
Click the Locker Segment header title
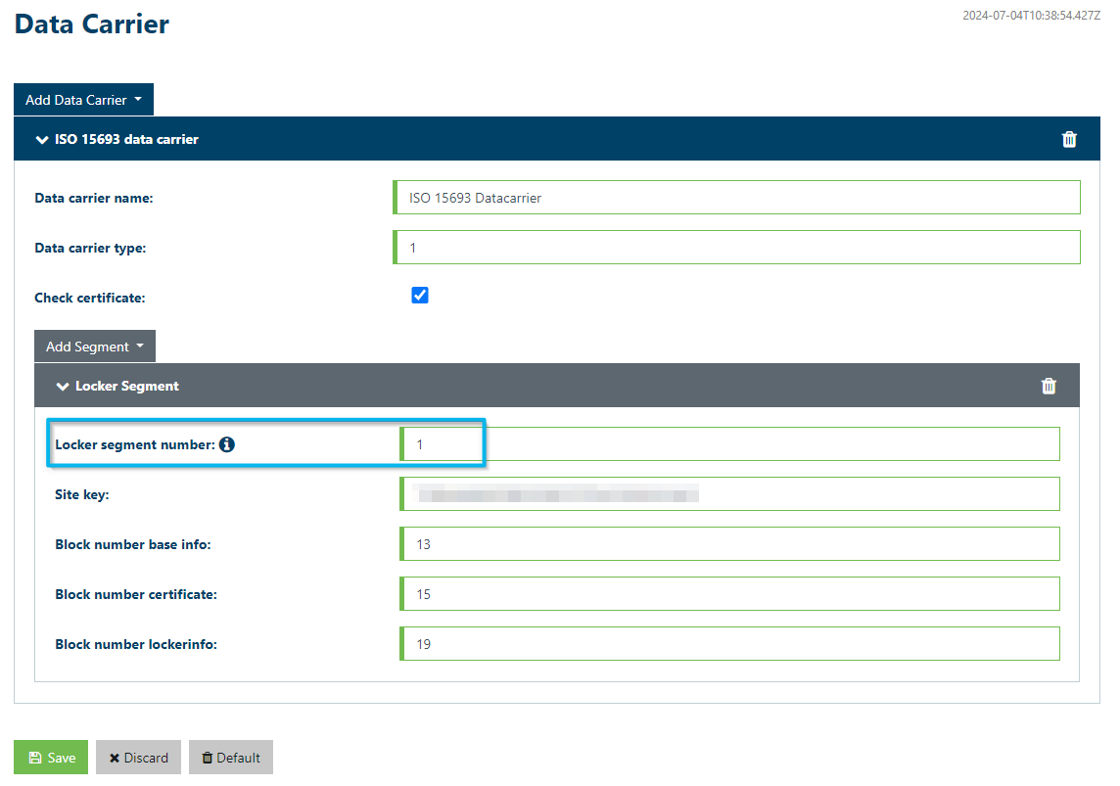(127, 387)
